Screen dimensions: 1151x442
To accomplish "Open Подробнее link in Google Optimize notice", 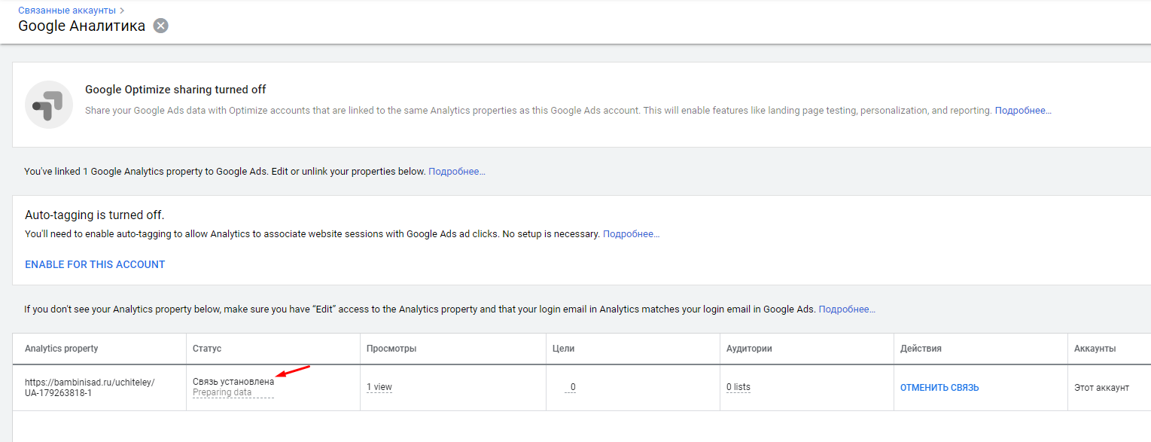I will click(x=1023, y=111).
